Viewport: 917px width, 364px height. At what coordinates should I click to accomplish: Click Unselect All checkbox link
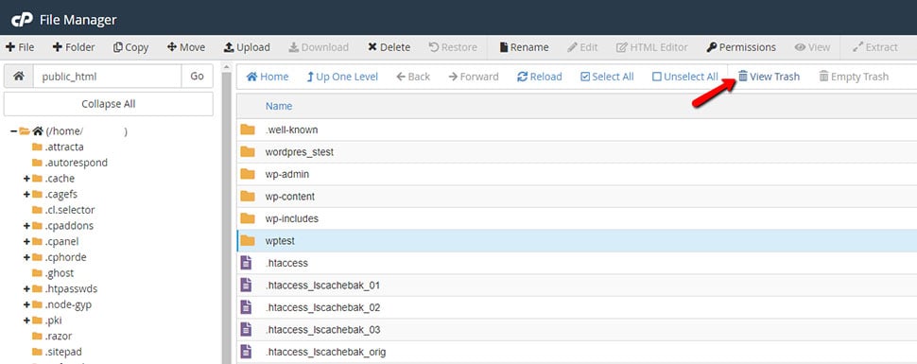(684, 77)
